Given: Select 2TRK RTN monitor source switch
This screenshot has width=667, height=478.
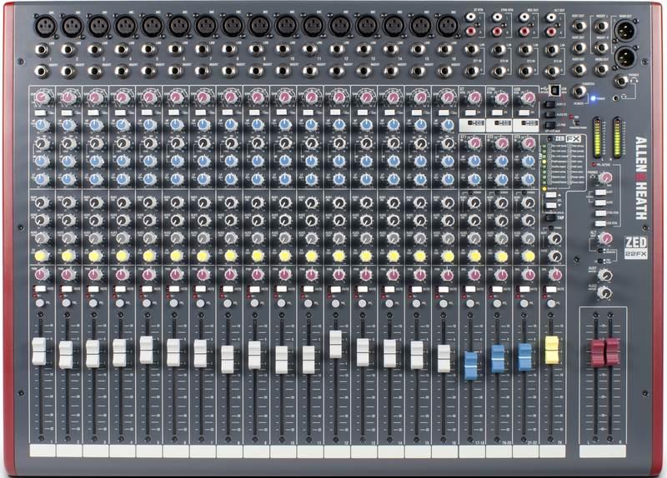Looking at the screenshot, I should click(x=600, y=213).
